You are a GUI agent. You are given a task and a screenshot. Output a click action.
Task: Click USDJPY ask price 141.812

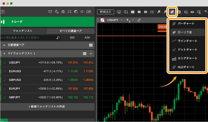tap(88, 63)
